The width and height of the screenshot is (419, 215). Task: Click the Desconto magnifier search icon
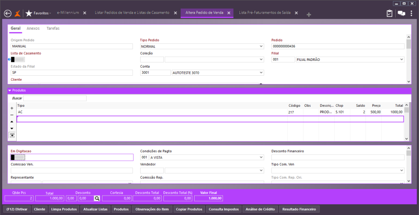click(x=97, y=198)
